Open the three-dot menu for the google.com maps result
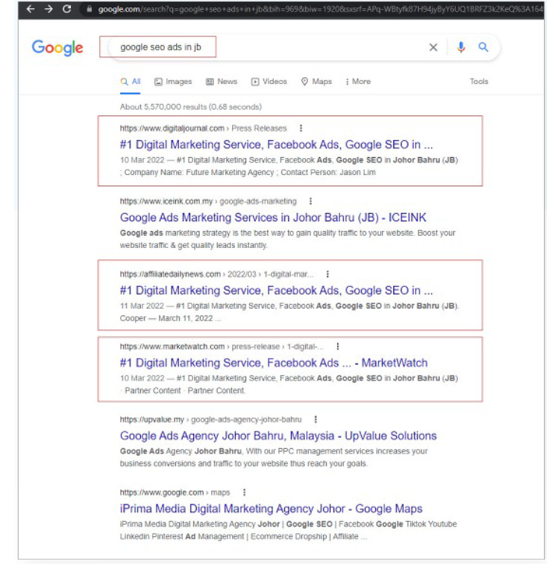Image resolution: width=555 pixels, height=564 pixels. pyautogui.click(x=244, y=492)
